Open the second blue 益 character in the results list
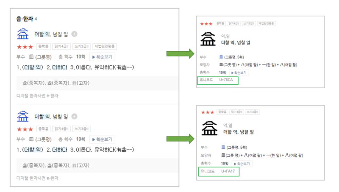Image resolution: width=339 pixels, height=192 pixels. tap(23, 116)
